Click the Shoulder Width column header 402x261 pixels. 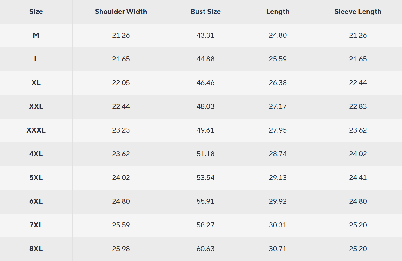coord(121,12)
